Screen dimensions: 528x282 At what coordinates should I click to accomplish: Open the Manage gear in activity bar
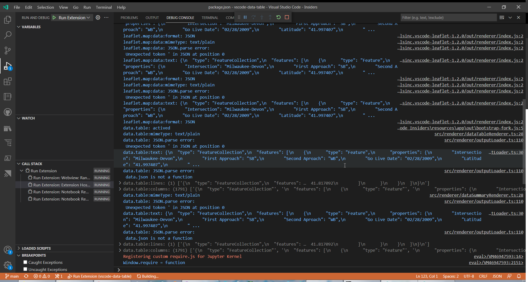tap(8, 265)
